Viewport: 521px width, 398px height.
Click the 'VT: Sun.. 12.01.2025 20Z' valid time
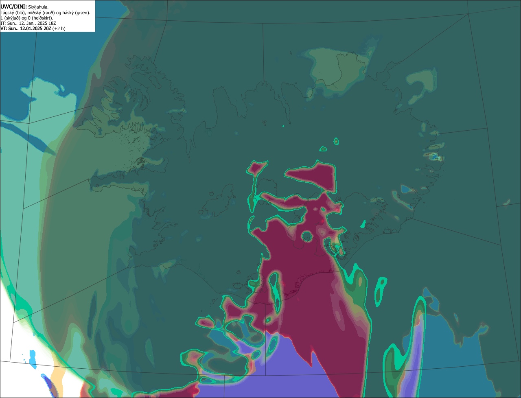click(26, 28)
